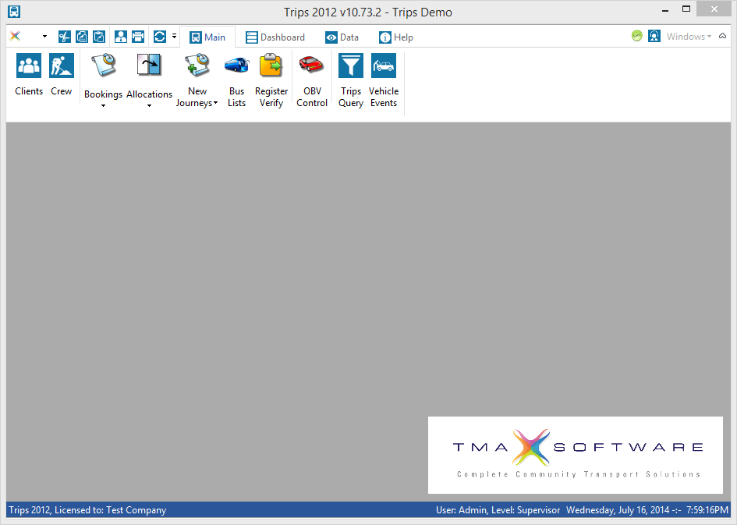Open the Crew module
This screenshot has width=737, height=525.
pos(62,75)
